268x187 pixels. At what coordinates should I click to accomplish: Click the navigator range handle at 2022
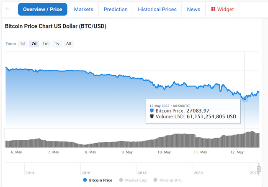(259, 169)
